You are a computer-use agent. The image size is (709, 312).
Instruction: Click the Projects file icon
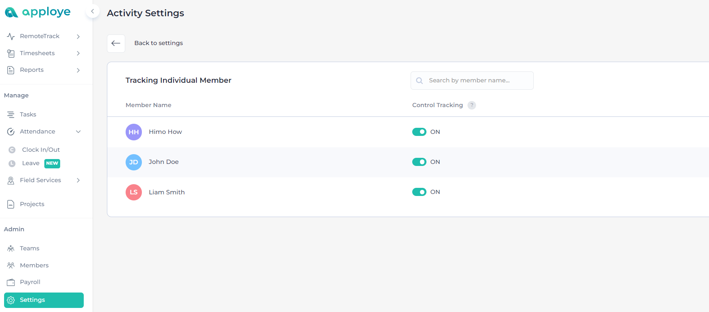coord(11,204)
